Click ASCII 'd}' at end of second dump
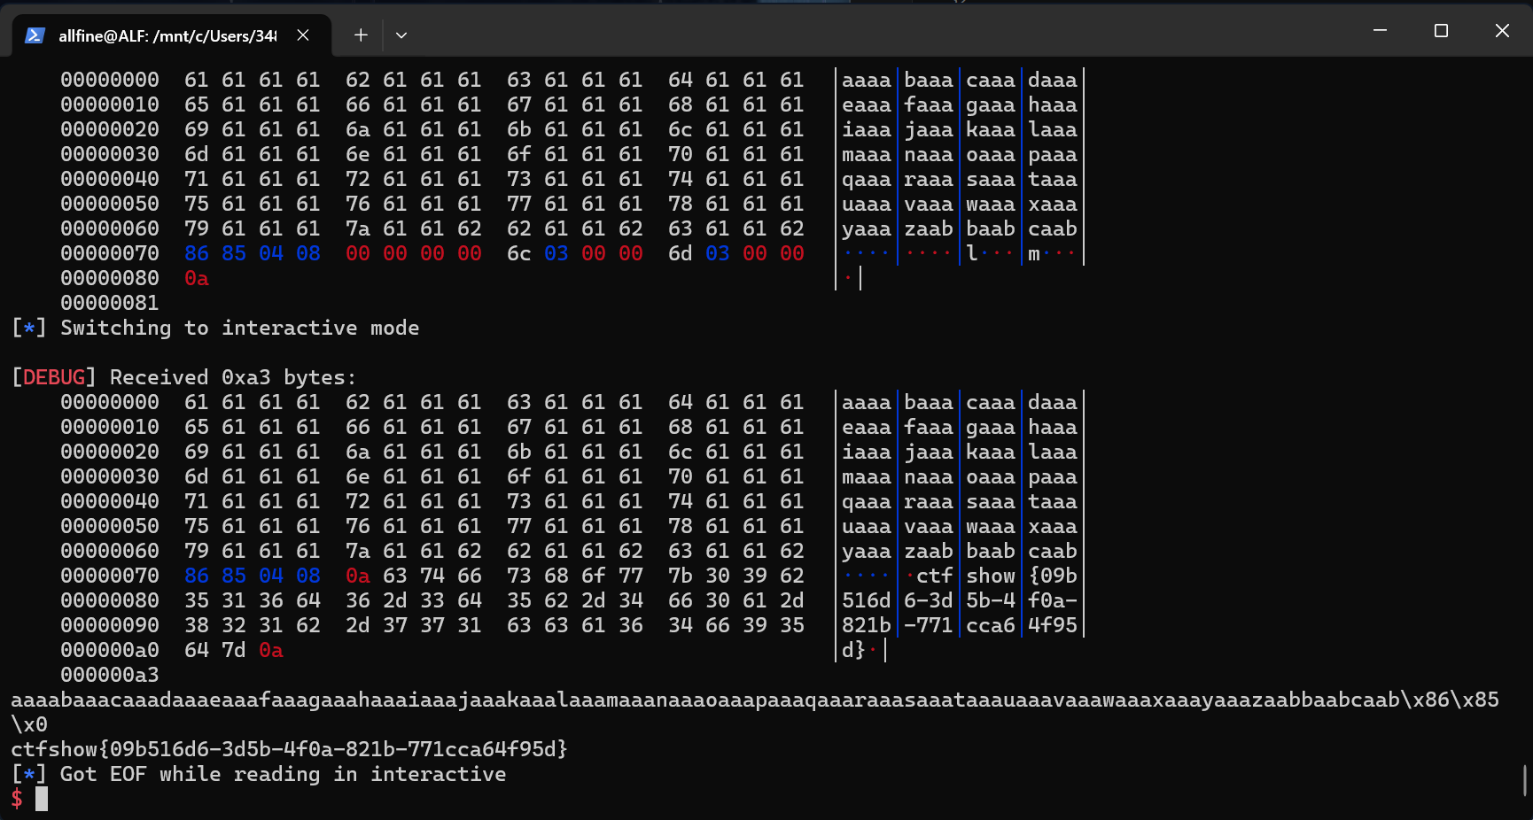Viewport: 1533px width, 820px height. tap(853, 650)
